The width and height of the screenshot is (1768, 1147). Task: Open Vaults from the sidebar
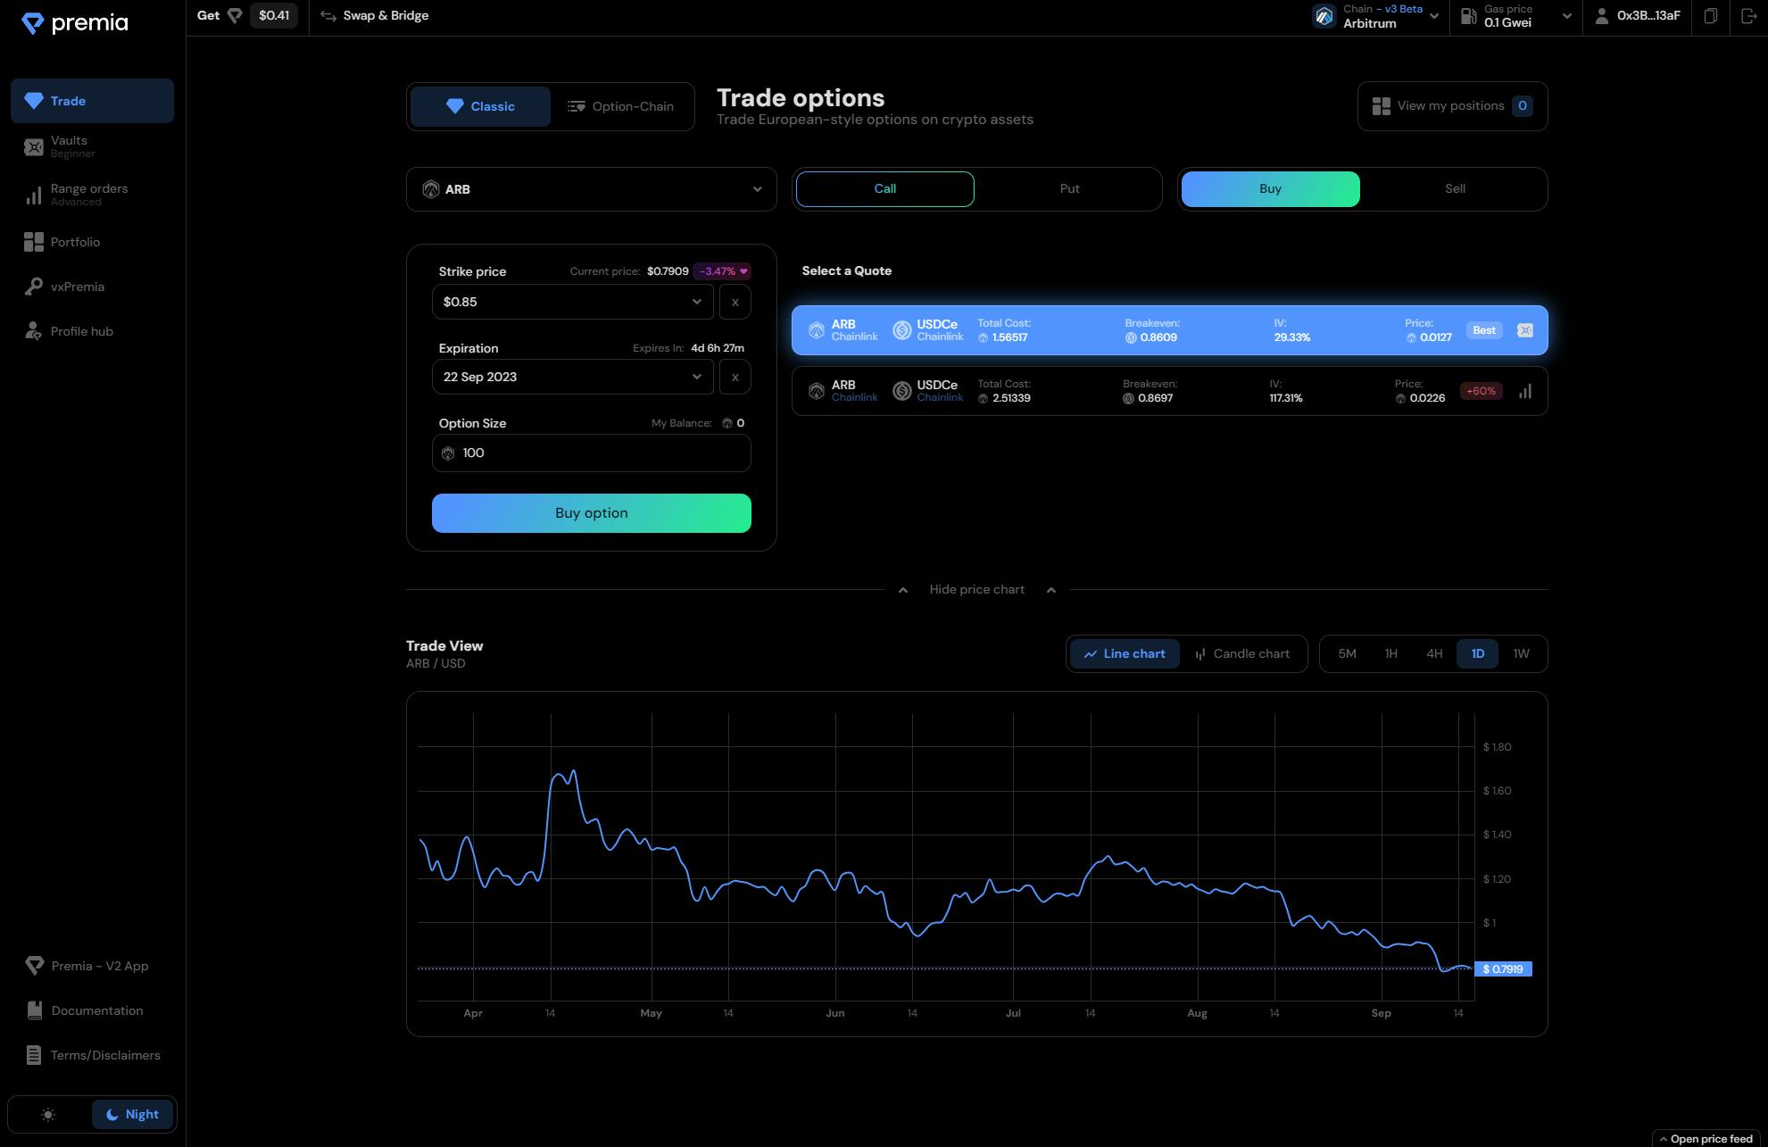(x=70, y=146)
